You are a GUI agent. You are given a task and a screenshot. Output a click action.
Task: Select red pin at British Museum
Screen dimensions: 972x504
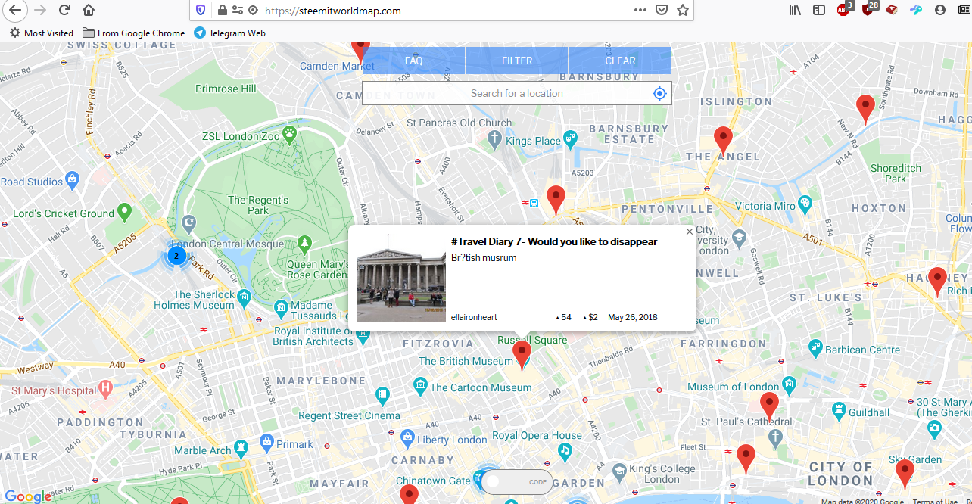coord(522,354)
